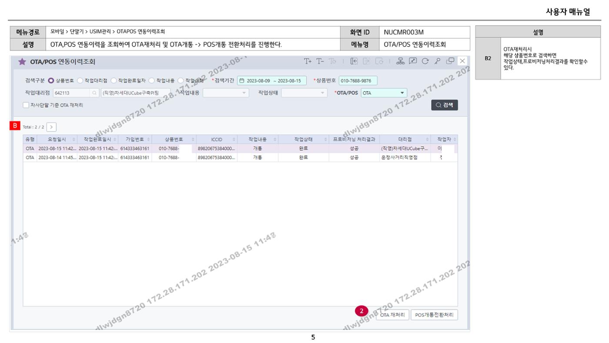
Task: Increase text size with the T+ icon
Action: pos(308,61)
